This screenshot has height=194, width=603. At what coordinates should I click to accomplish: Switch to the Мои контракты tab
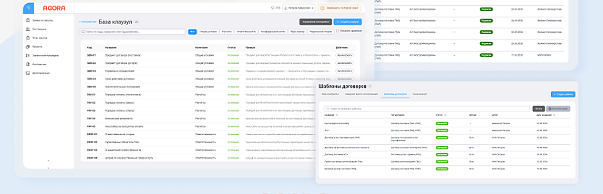(x=331, y=94)
